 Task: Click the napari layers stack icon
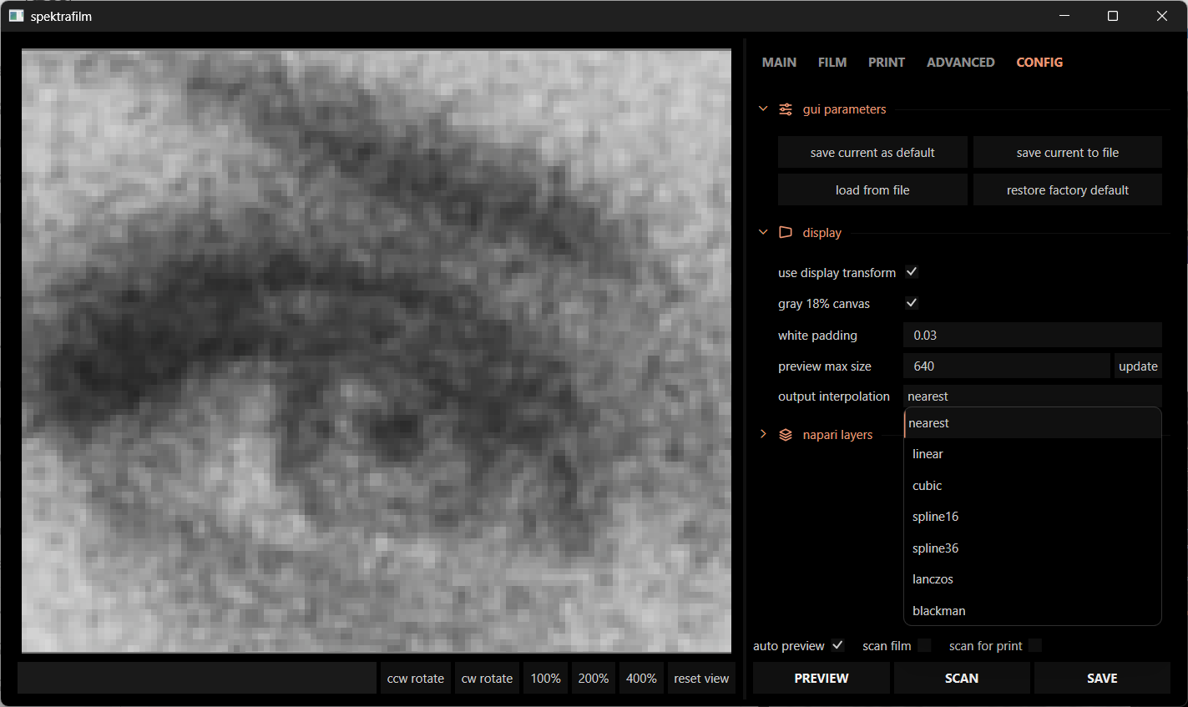pos(786,435)
